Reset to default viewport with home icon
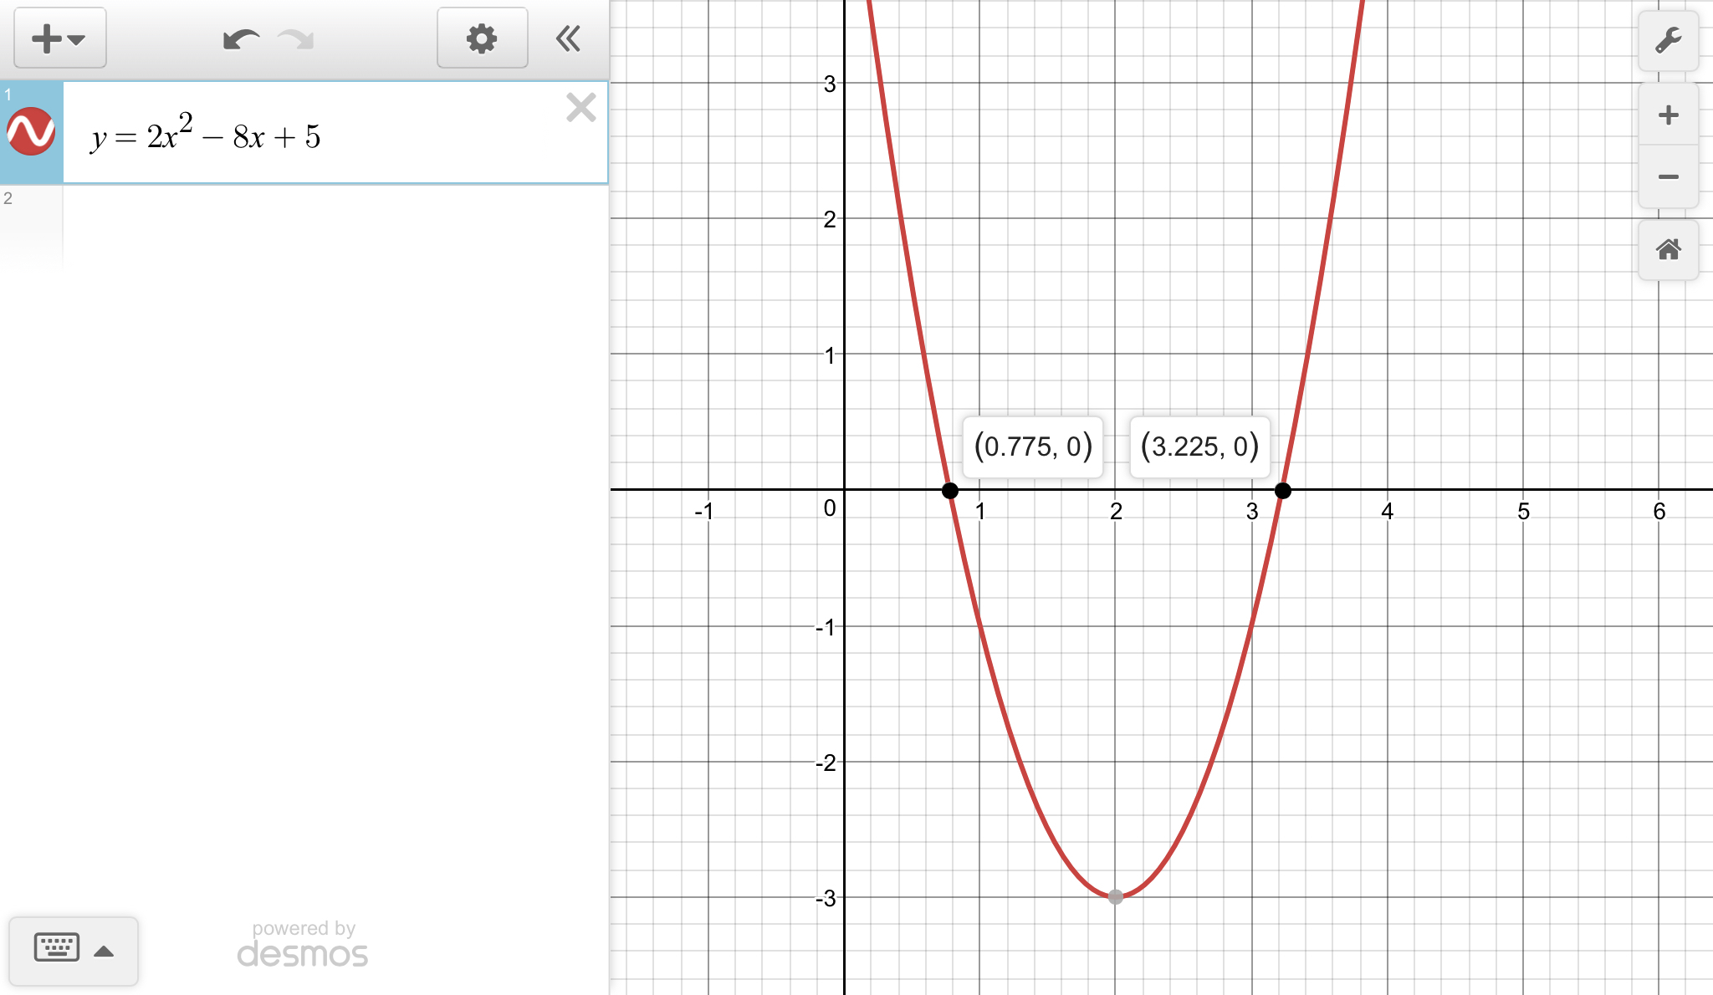 [x=1668, y=249]
